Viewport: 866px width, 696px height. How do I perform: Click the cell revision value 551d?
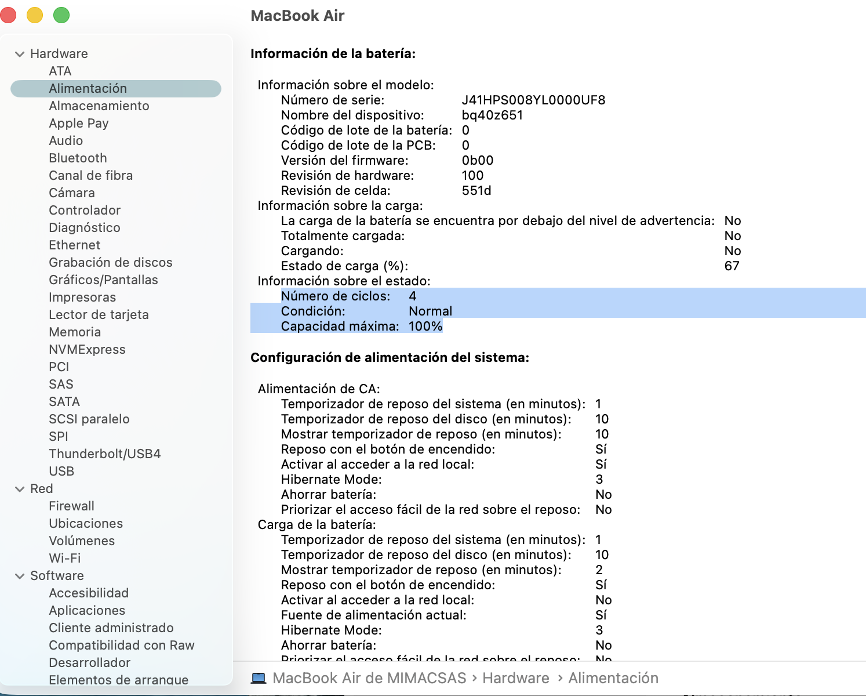(476, 190)
